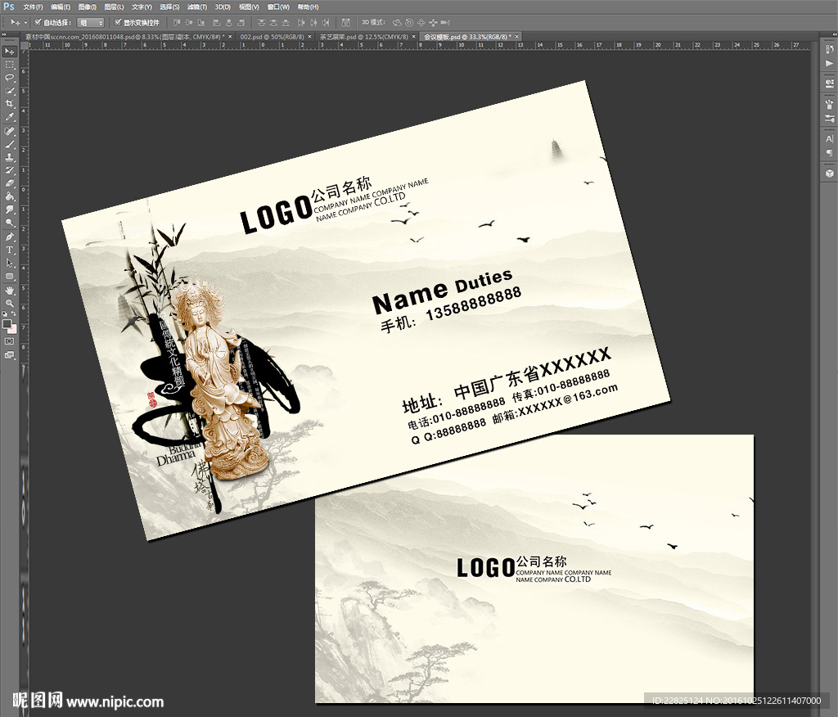
Task: Select the Hand tool
Action: click(10, 291)
